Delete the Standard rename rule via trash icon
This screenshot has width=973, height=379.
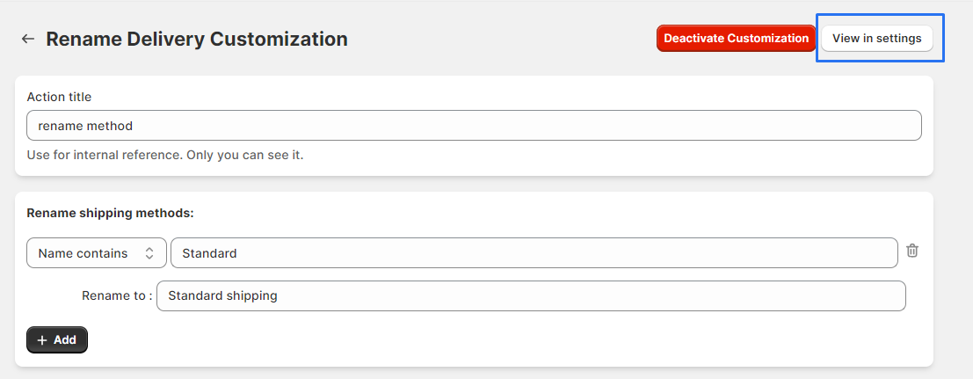coord(912,251)
